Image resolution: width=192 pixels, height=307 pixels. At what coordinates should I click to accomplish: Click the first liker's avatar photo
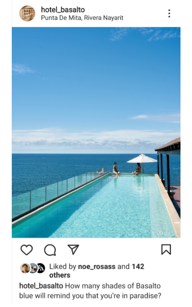(x=25, y=268)
